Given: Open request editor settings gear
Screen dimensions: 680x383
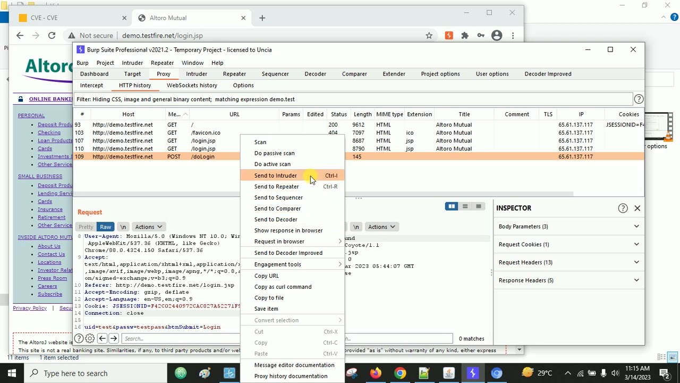Looking at the screenshot, I should click(x=90, y=338).
